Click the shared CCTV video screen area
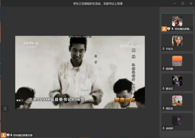 80,72
